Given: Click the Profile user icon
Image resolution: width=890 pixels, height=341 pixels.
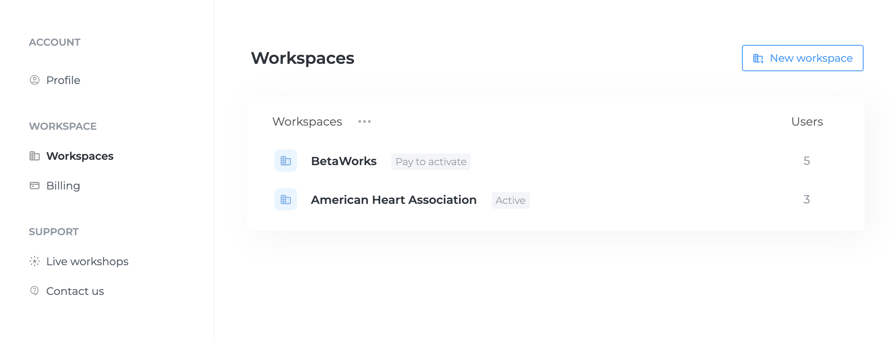Looking at the screenshot, I should 35,80.
